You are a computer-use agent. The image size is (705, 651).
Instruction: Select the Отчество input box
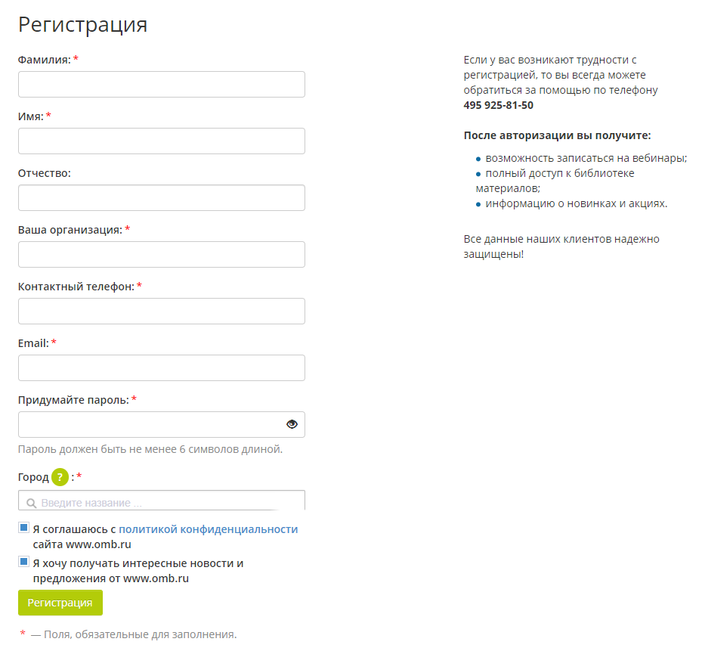pyautogui.click(x=161, y=198)
